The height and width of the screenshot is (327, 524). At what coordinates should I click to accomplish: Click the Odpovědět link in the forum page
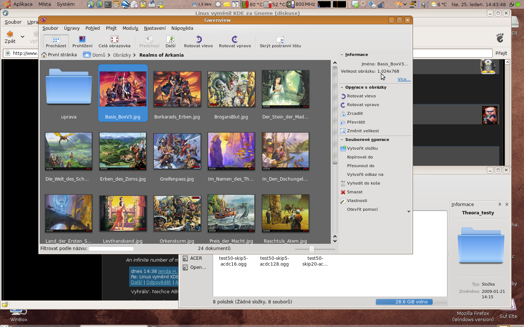coord(158,282)
